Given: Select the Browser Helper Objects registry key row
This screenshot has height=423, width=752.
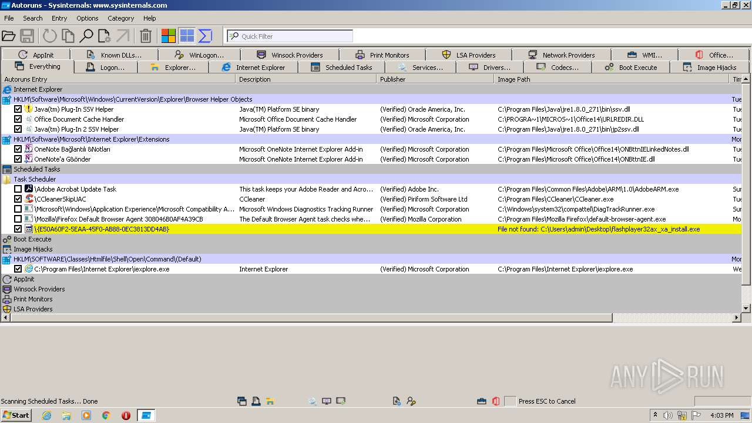Looking at the screenshot, I should (371, 99).
